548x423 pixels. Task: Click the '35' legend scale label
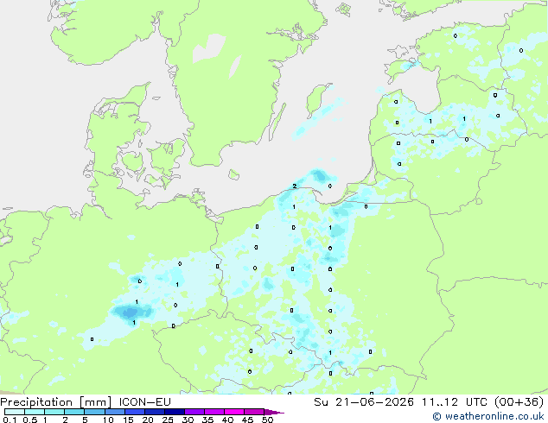pyautogui.click(x=207, y=420)
